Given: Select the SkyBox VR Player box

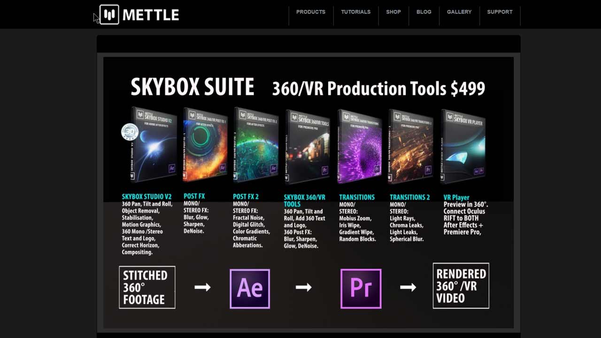Looking at the screenshot, I should pos(462,146).
